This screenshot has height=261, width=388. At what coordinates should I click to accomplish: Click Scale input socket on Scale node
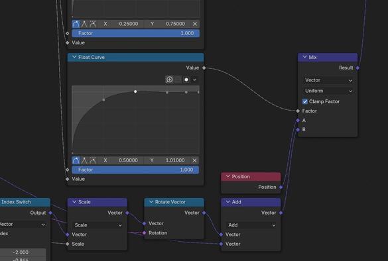coord(68,244)
